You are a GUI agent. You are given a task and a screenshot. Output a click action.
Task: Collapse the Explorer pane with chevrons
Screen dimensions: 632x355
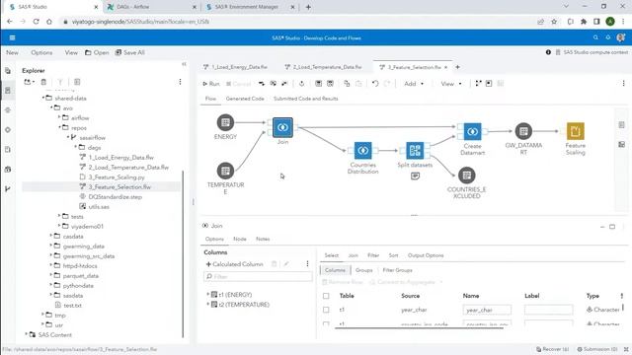pos(184,64)
